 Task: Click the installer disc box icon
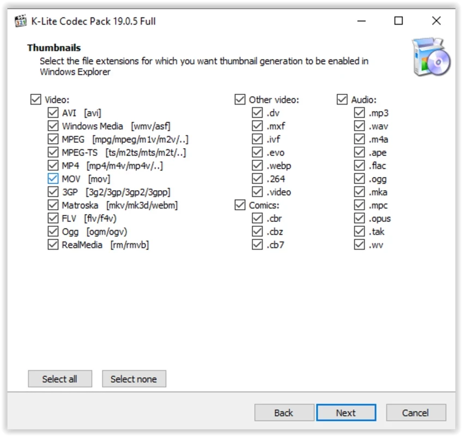point(430,57)
